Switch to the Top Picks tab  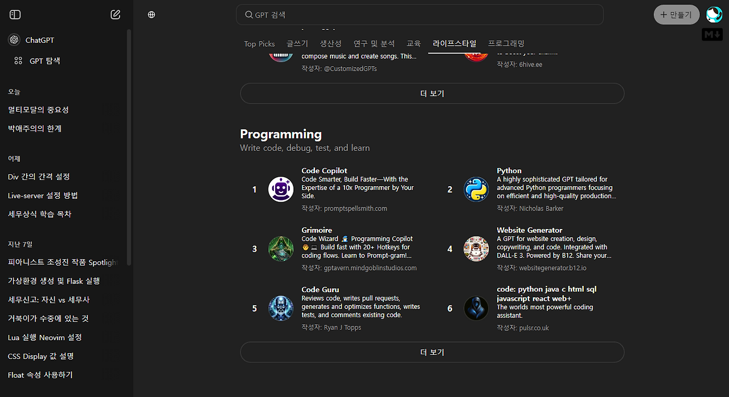click(x=259, y=44)
